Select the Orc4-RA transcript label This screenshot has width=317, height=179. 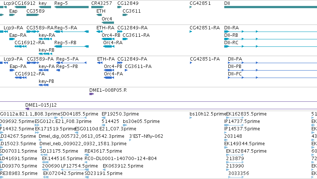click(x=113, y=43)
